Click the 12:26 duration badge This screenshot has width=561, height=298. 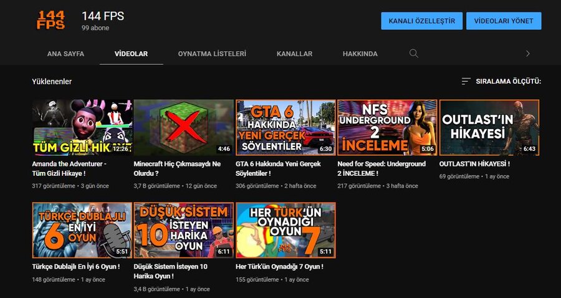(120, 149)
